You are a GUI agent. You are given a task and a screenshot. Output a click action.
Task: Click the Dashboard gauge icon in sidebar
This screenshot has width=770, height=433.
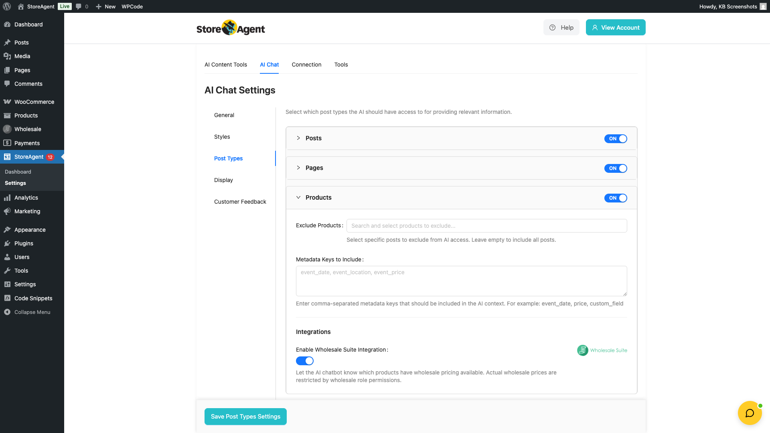point(7,24)
